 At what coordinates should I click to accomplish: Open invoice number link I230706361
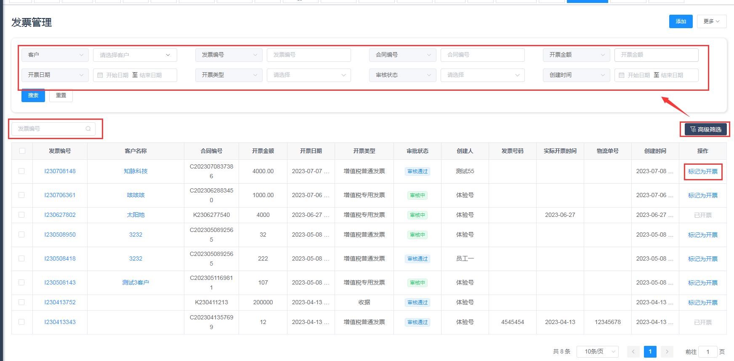pos(60,195)
